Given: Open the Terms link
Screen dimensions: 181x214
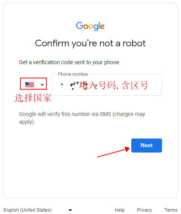Looking at the screenshot, I should 171,210.
